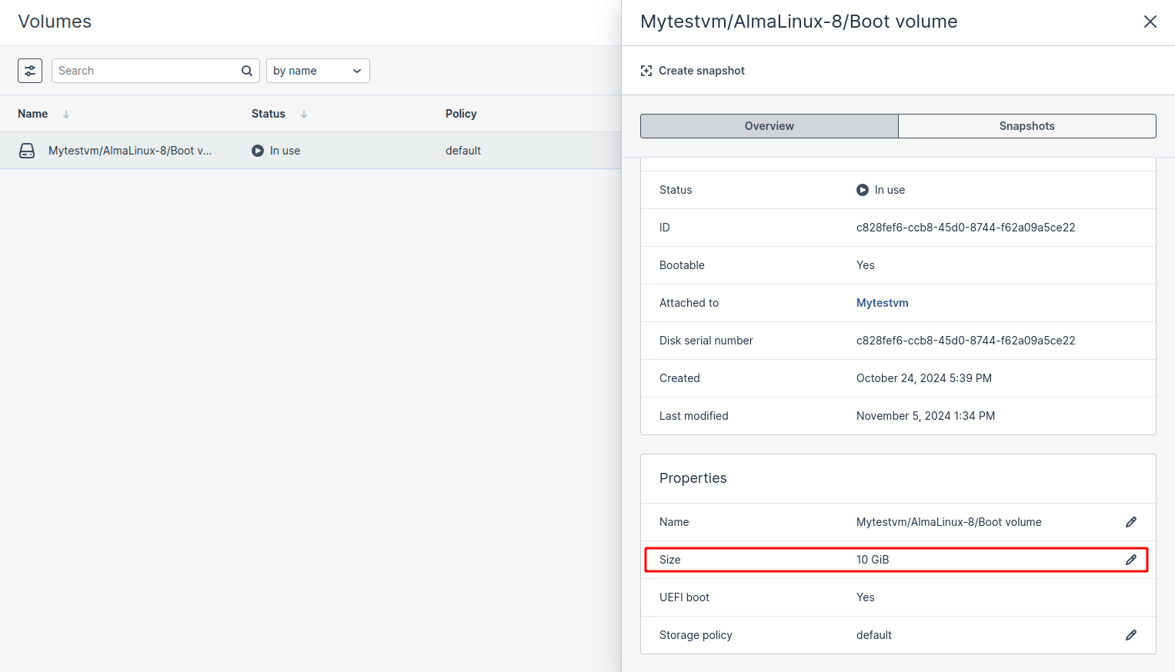This screenshot has height=672, width=1175.
Task: Open the volume filter settings icon
Action: (x=30, y=71)
